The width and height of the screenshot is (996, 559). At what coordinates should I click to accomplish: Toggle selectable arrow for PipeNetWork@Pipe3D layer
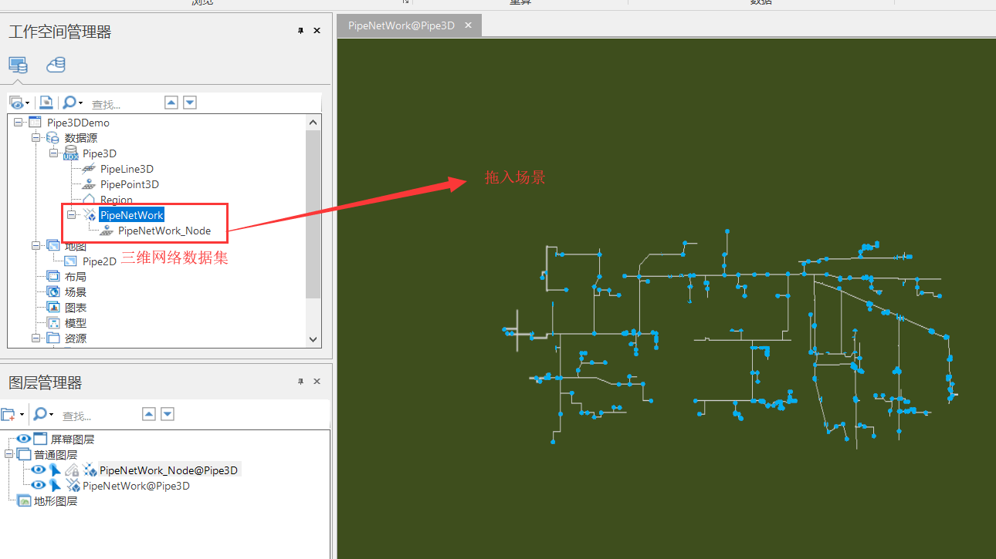(x=55, y=485)
